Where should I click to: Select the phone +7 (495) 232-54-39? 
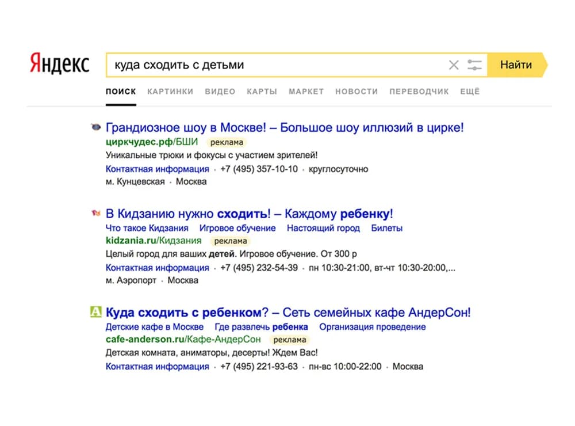point(259,268)
